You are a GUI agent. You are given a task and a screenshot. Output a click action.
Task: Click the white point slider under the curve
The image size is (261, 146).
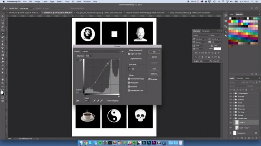[x=119, y=96]
